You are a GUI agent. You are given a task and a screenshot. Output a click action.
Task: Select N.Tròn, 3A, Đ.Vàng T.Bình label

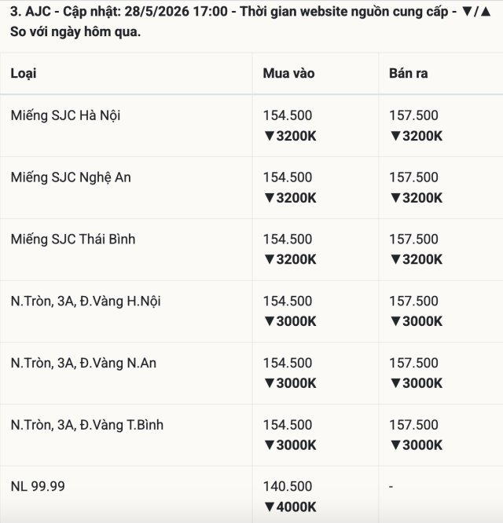pyautogui.click(x=86, y=425)
